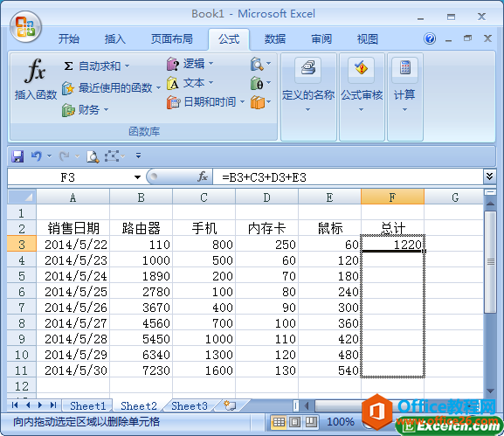
Task: Open Math and Trig functions icon
Action: (257, 84)
